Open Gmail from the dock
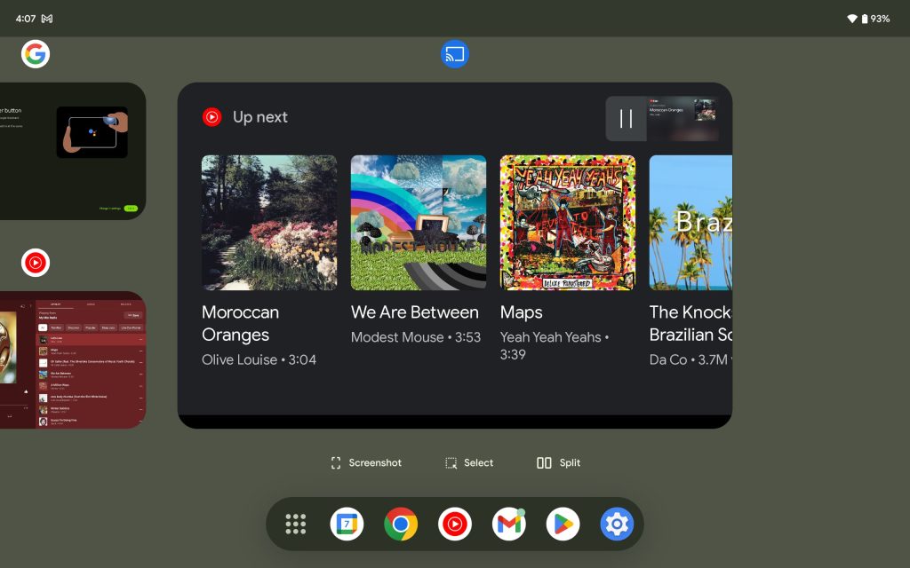This screenshot has width=910, height=568. point(508,525)
